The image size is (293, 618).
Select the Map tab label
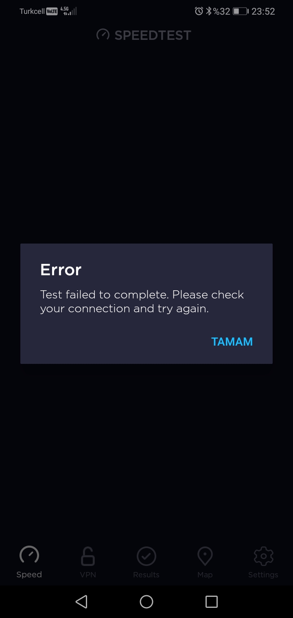click(205, 575)
